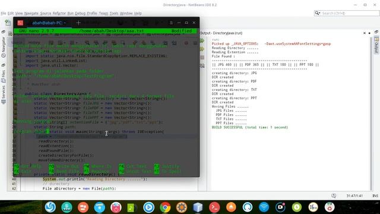Close the Output - DirectoryJava (run) tab
The image size is (380, 214).
pyautogui.click(x=365, y=33)
